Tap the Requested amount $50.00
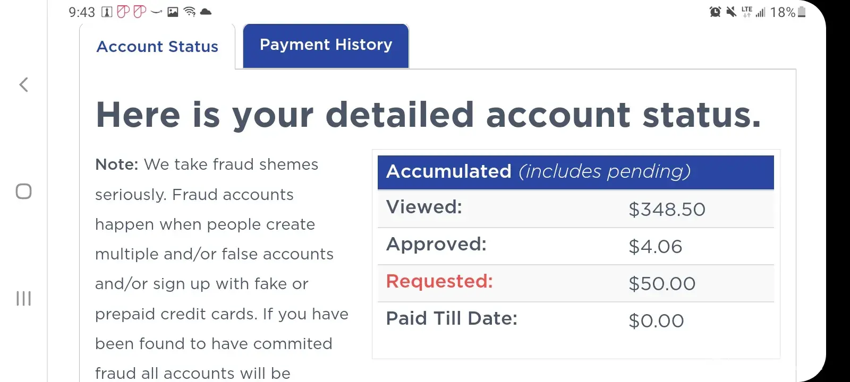850x382 pixels. (662, 284)
